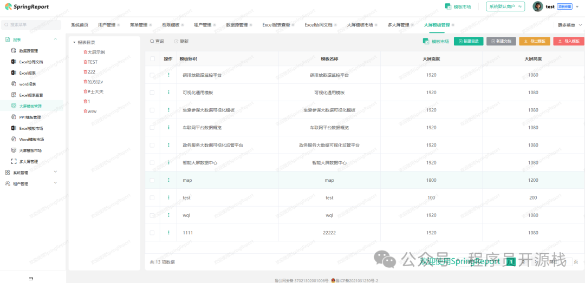Click the 搜索菜单 search field

31,24
